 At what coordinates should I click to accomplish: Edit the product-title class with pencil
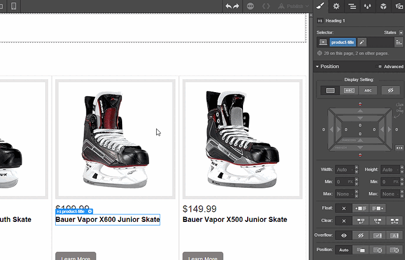click(x=362, y=42)
